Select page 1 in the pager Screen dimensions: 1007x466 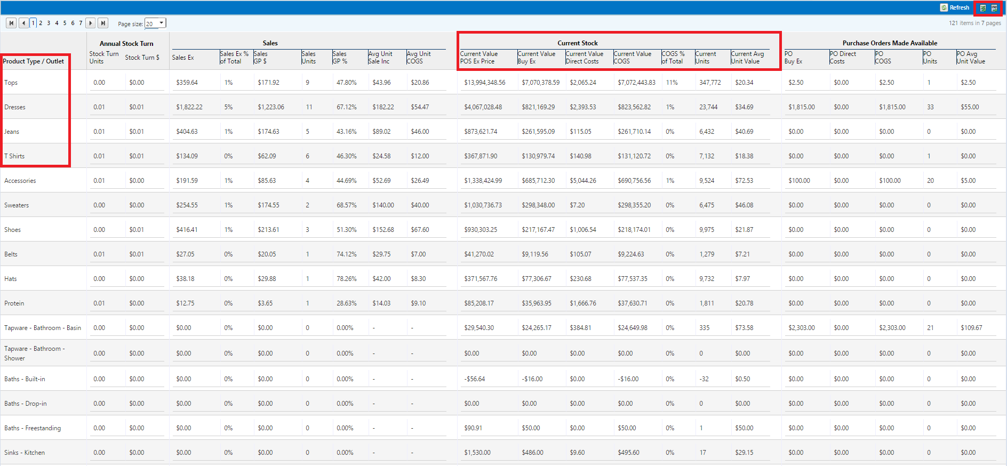click(x=33, y=23)
